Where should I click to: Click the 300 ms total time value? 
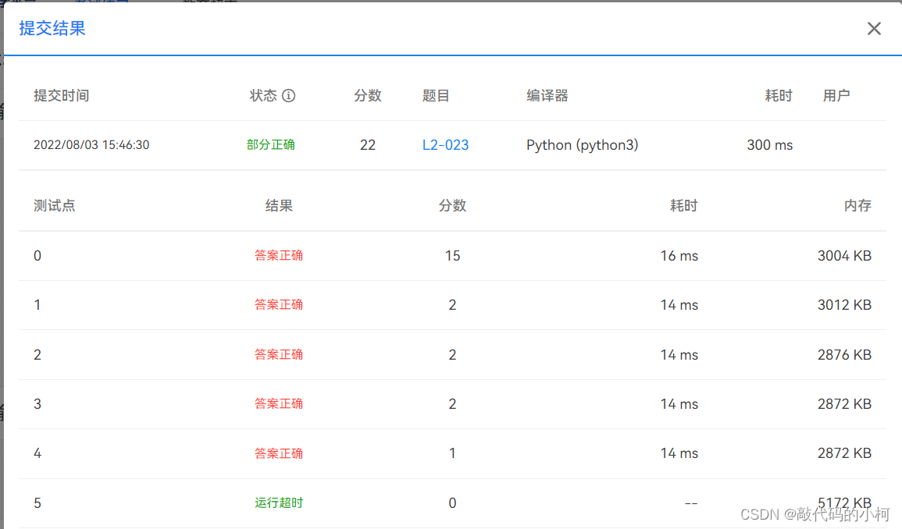click(x=769, y=145)
